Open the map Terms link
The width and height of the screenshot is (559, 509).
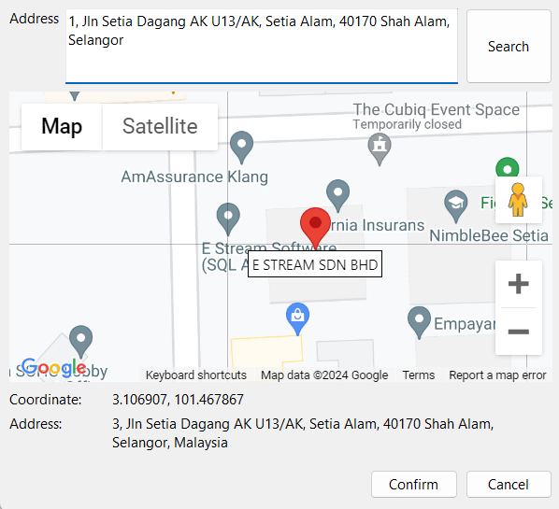tap(419, 375)
